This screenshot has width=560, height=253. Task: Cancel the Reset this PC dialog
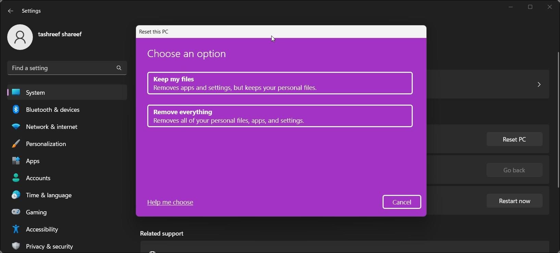click(x=402, y=202)
